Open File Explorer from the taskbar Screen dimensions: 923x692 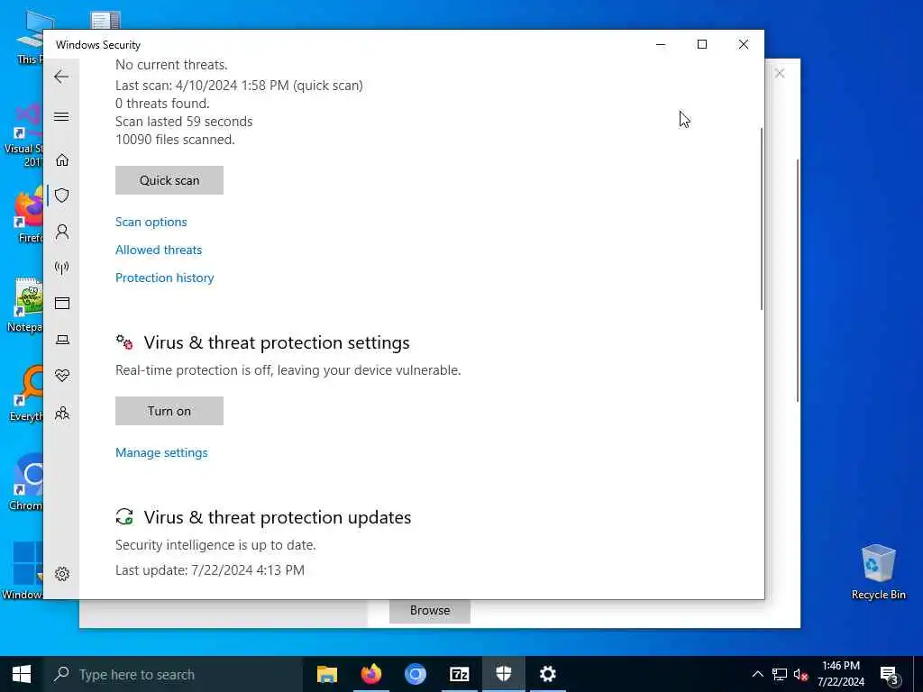(326, 674)
